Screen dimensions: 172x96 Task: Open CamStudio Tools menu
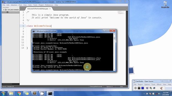(153, 85)
